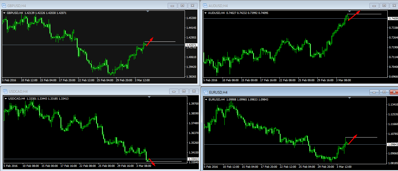
Task: Expand the triangle beside AUDUSD,H4 chart label
Action: point(206,13)
